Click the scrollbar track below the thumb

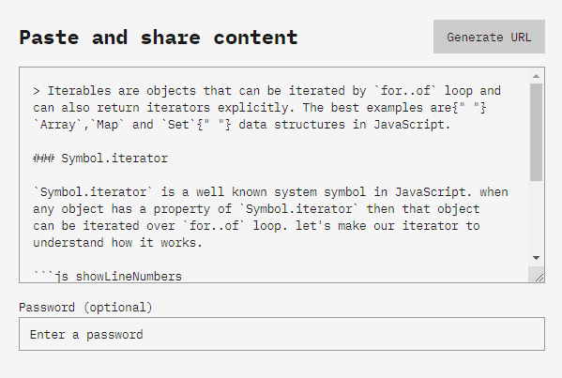click(536, 216)
